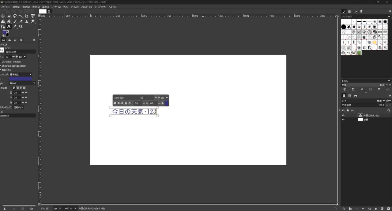Image resolution: width=392 pixels, height=211 pixels.
Task: Click the text color swatch in tool options
Action: [20, 79]
